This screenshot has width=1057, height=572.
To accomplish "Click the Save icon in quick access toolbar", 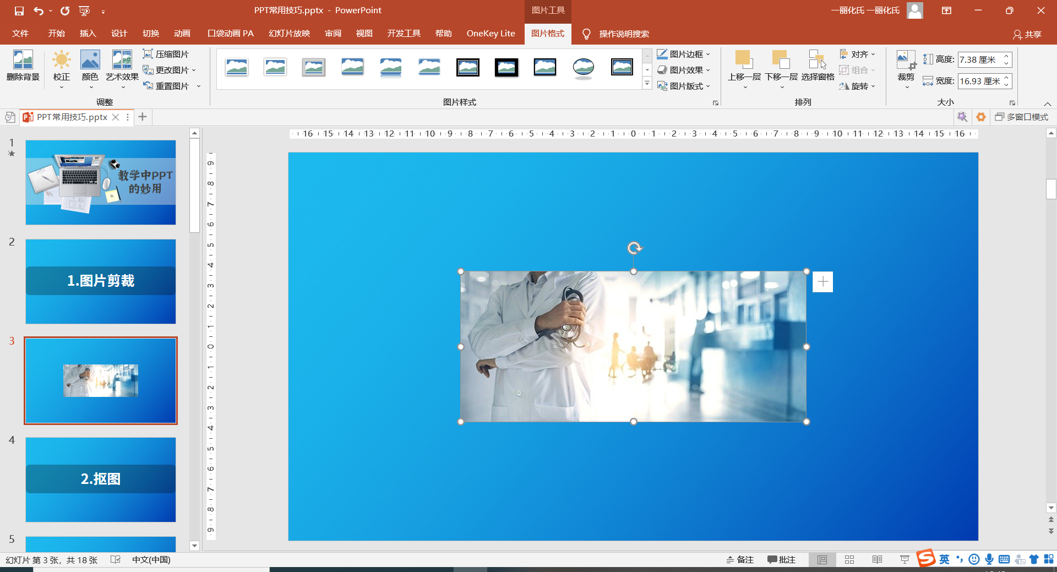I will point(19,10).
